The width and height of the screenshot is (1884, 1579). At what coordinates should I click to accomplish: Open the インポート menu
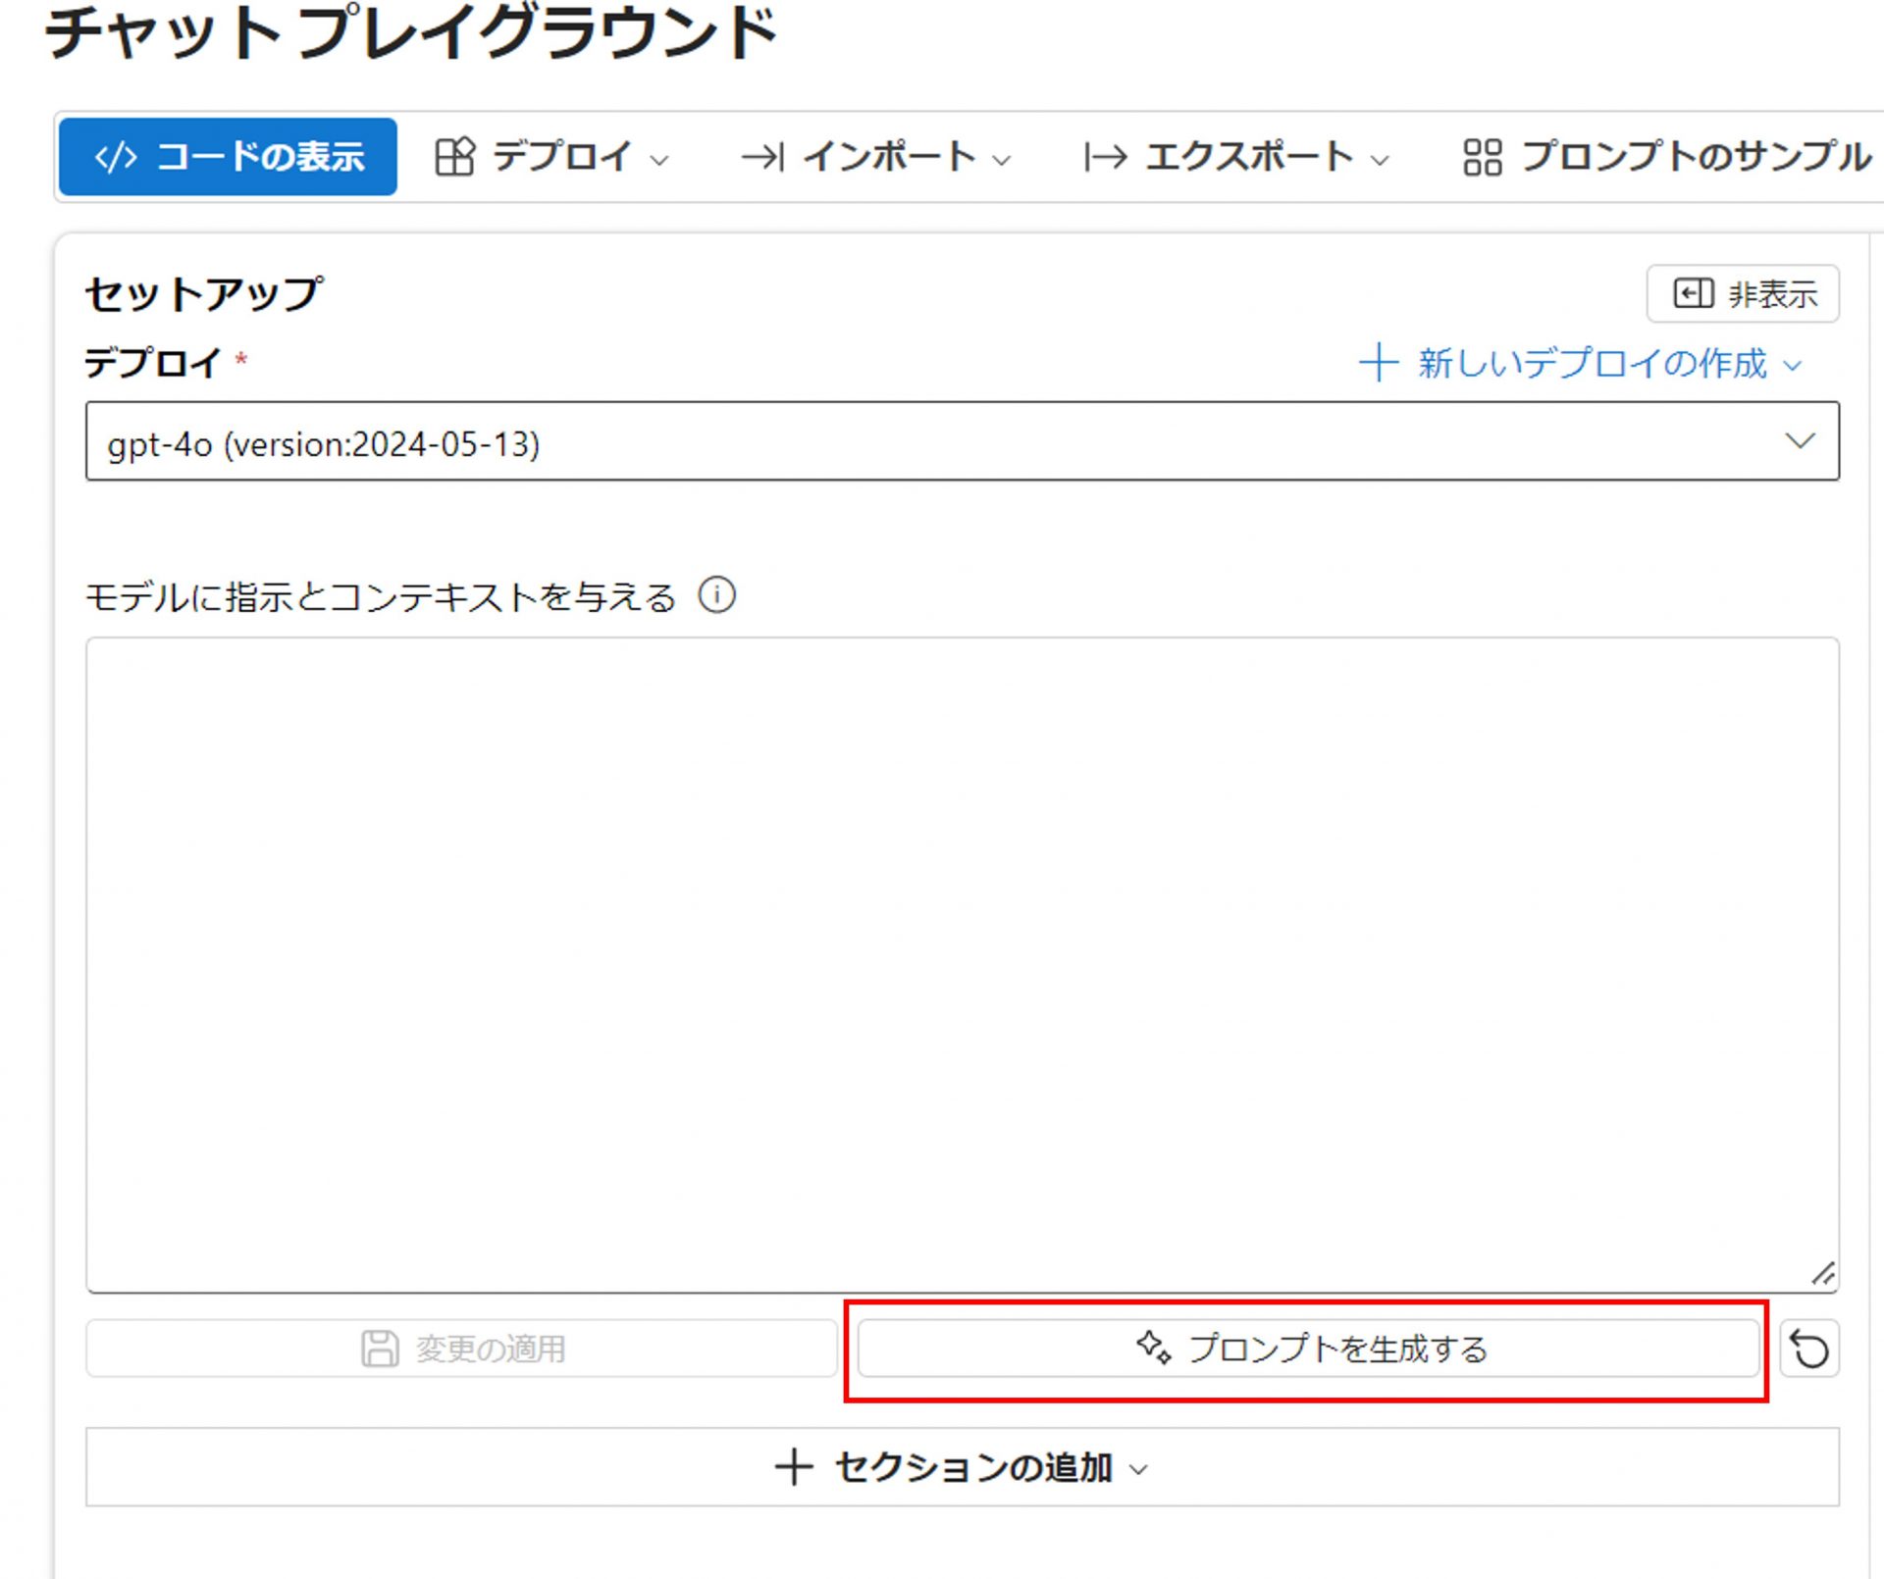(888, 157)
